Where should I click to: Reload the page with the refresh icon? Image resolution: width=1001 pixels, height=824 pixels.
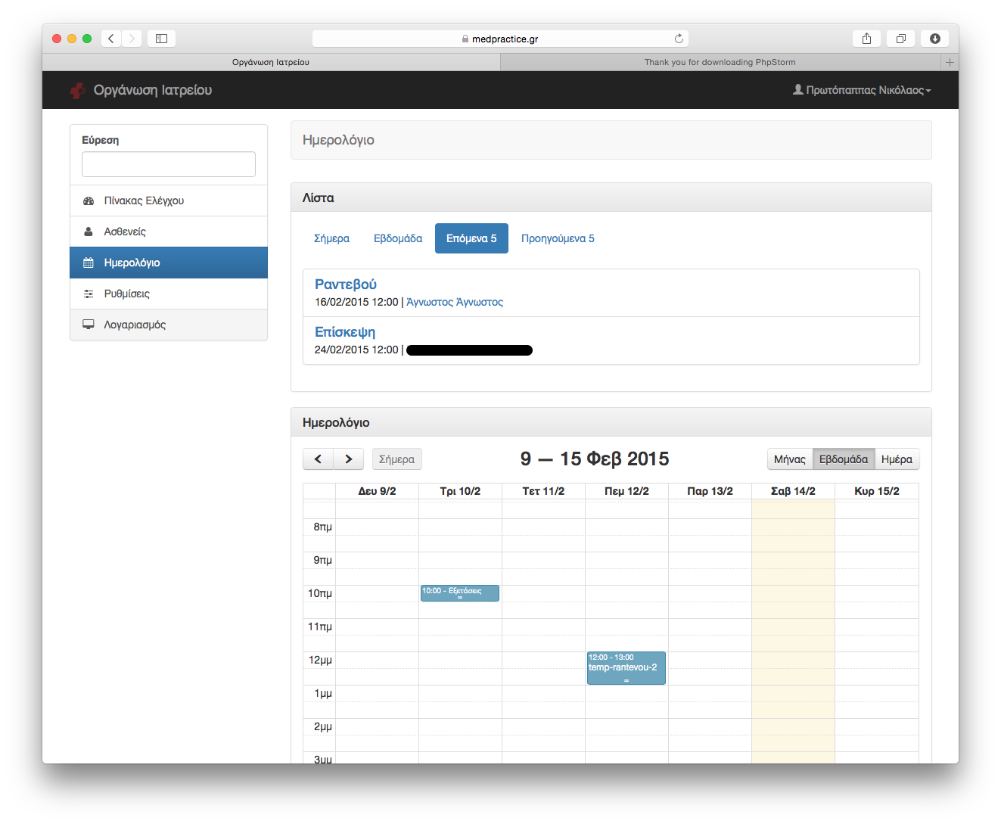pos(679,39)
